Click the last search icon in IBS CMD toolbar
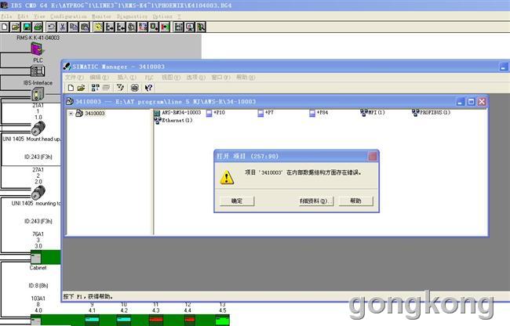Screen dimensions: 510x326 point(201,27)
